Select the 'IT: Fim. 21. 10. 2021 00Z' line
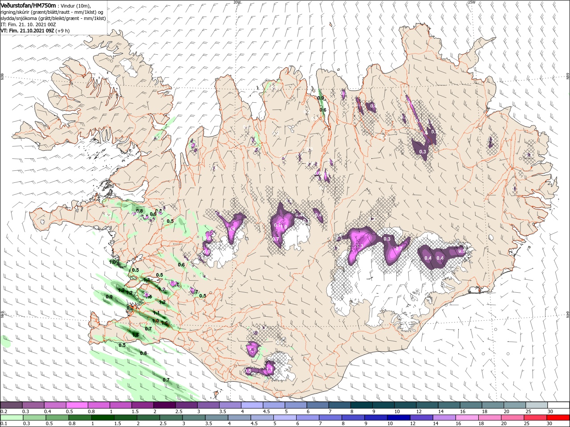The image size is (570, 427). point(28,24)
